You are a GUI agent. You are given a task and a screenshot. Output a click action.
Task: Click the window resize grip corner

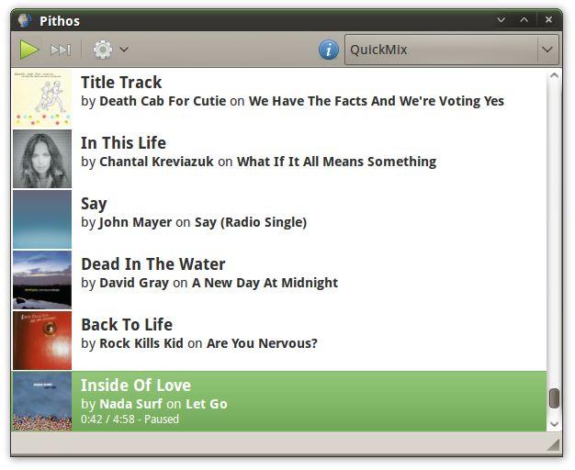coord(553,444)
